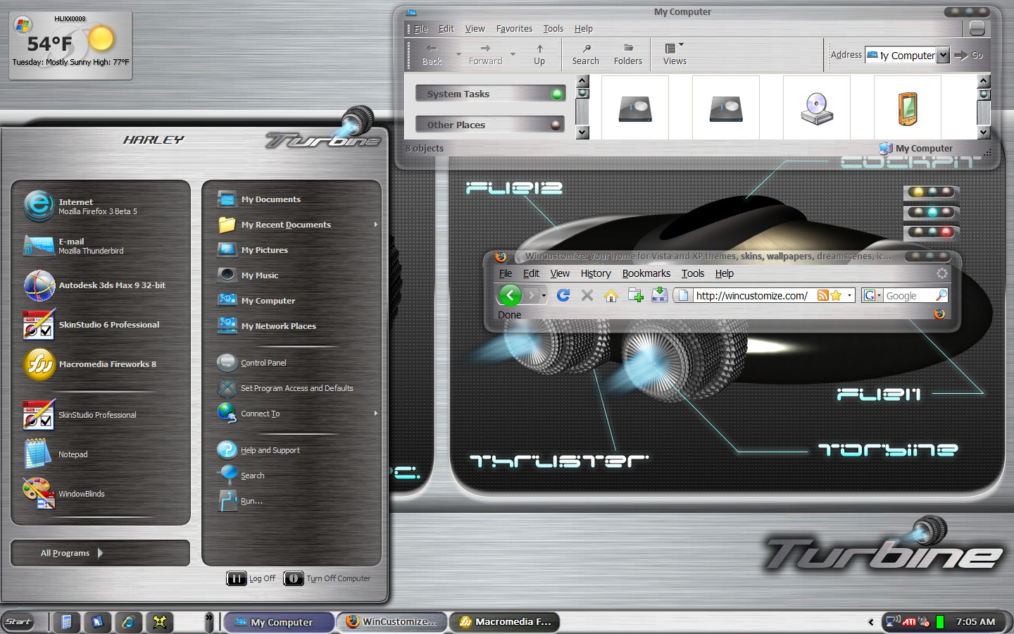Open Mozilla Thunderbird E-mail entry
The height and width of the screenshot is (634, 1014).
[x=101, y=246]
